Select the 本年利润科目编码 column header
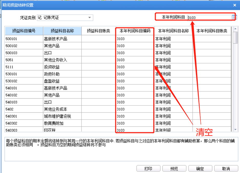Viewport: 240px width, 173px height. pyautogui.click(x=135, y=31)
